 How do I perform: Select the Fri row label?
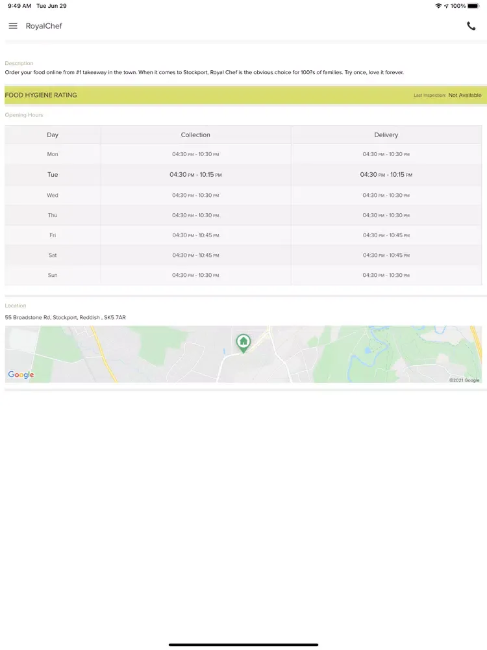point(53,235)
